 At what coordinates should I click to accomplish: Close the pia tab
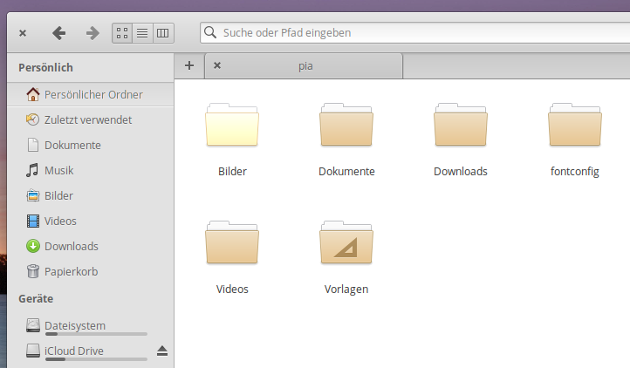click(x=217, y=65)
